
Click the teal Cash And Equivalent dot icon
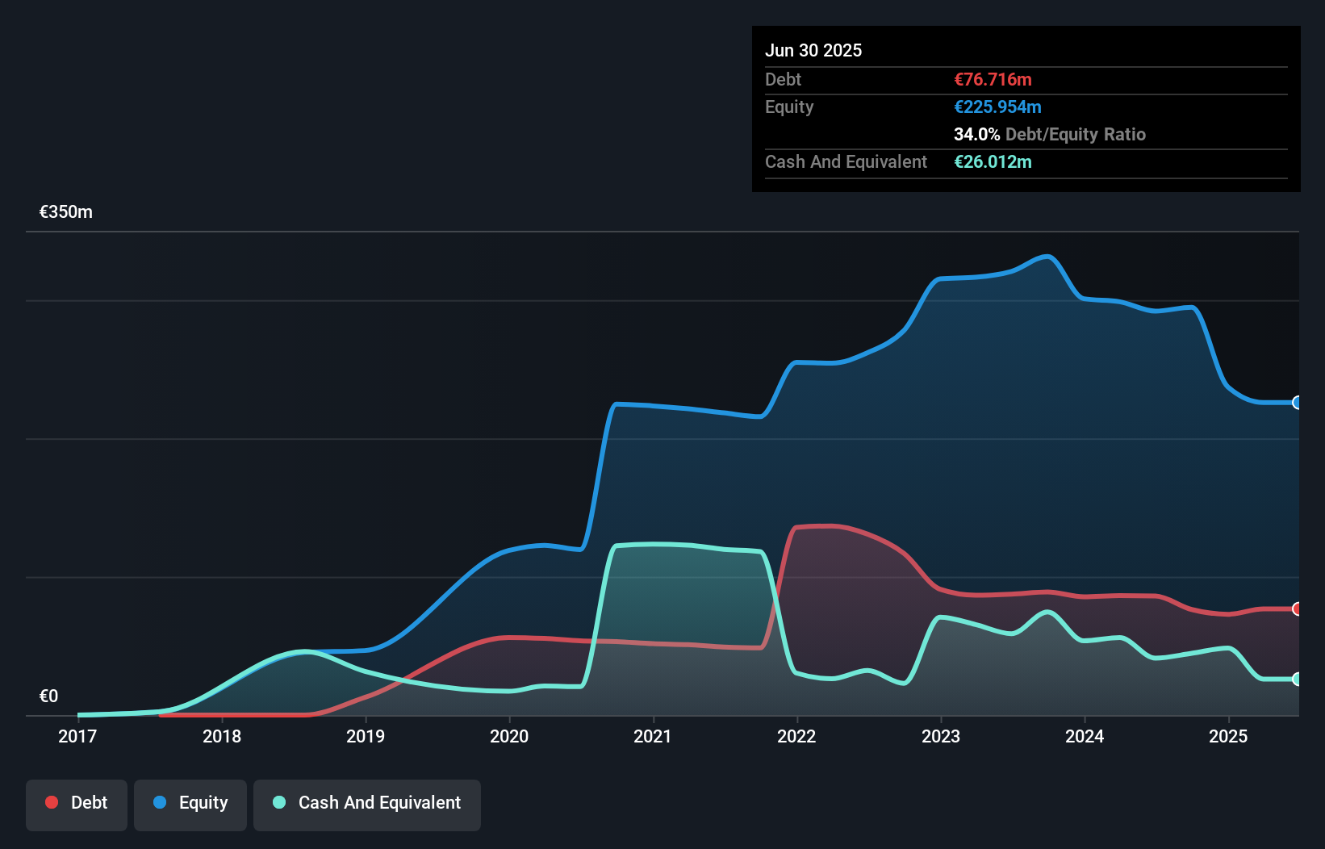278,802
